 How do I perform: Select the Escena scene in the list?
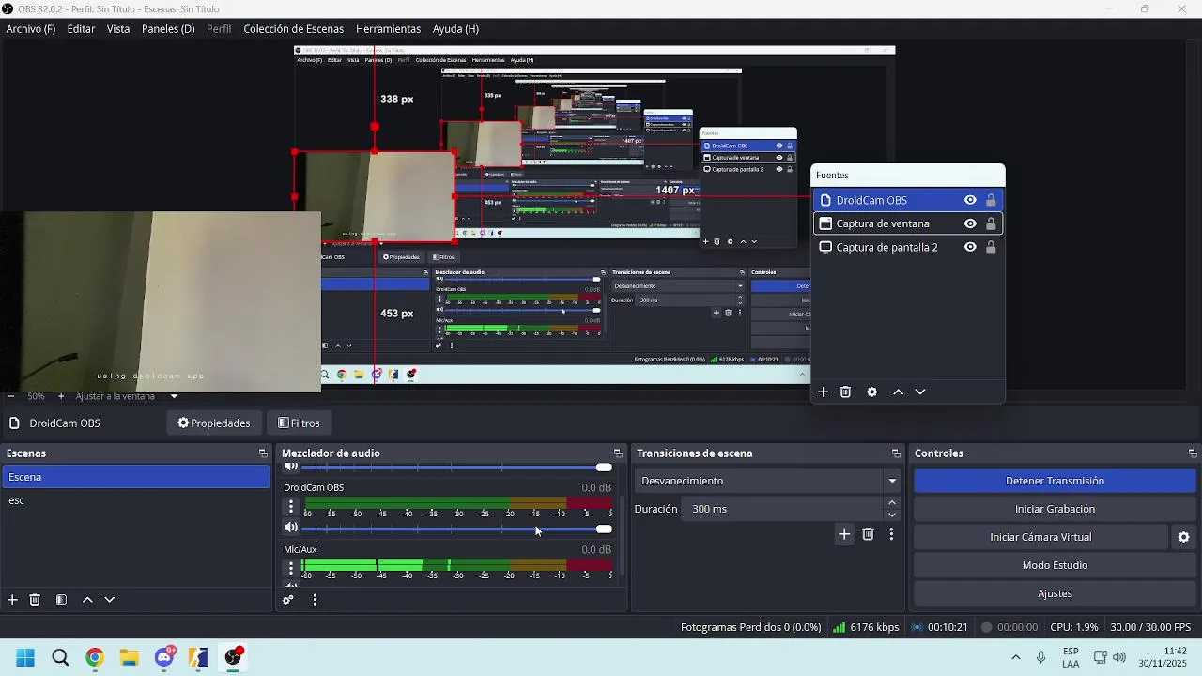coord(135,477)
